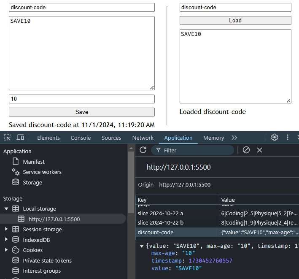The image size is (299, 279).
Task: Click the timestamp value 1730452760557
Action: 210,261
